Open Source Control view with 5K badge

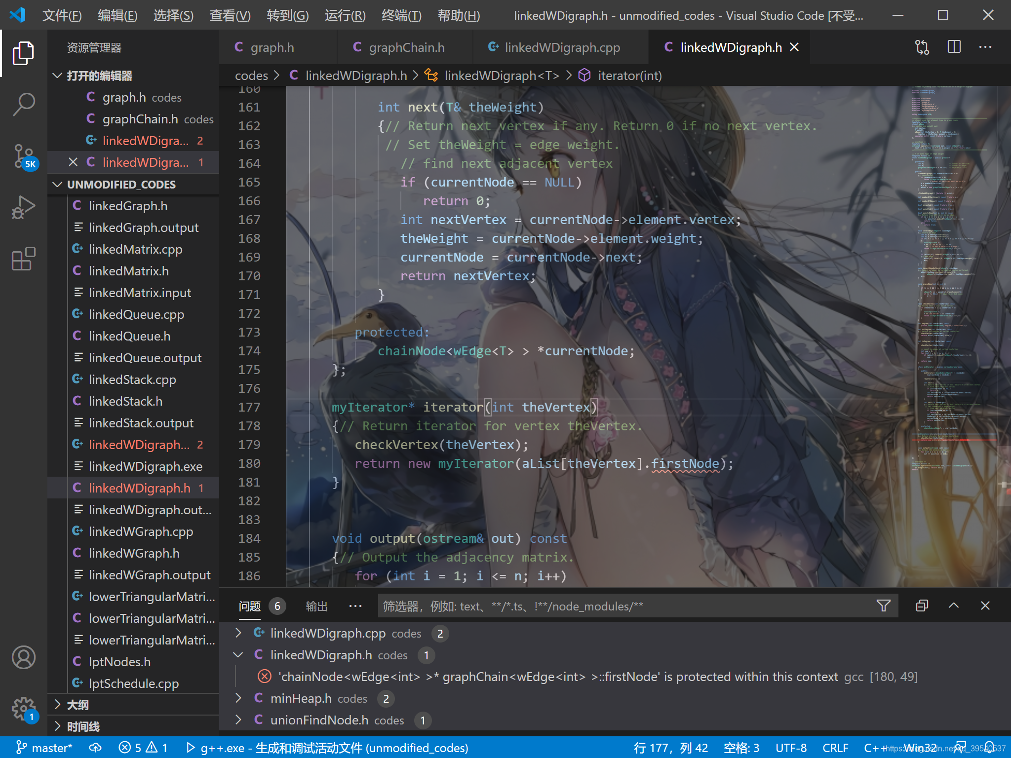coord(23,156)
